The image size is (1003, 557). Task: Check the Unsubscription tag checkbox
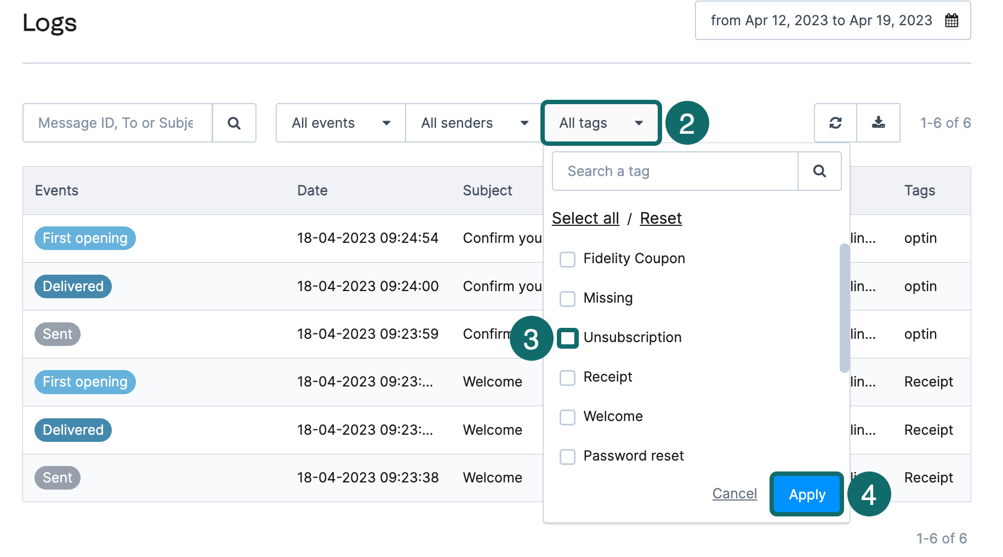tap(567, 338)
